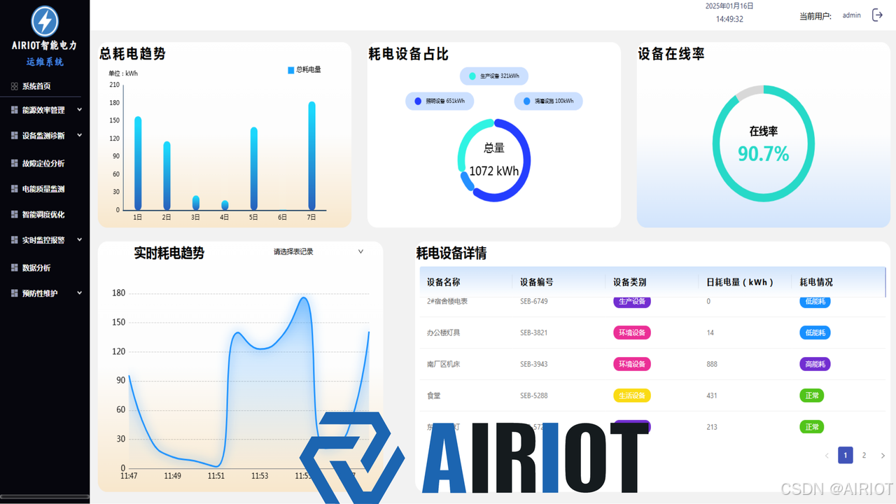Click the 5日 bar in 总耗电趋势 chart

point(254,169)
